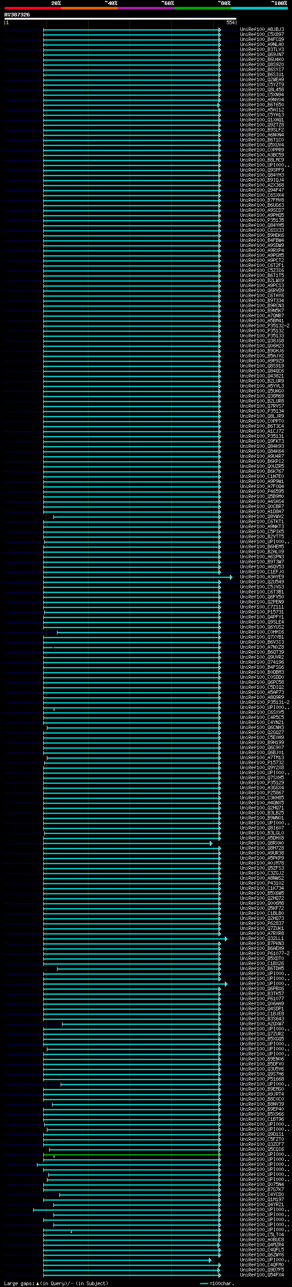Select the UniRef100_B3TLV3 label
The image size is (292, 1287).
coord(262,49)
